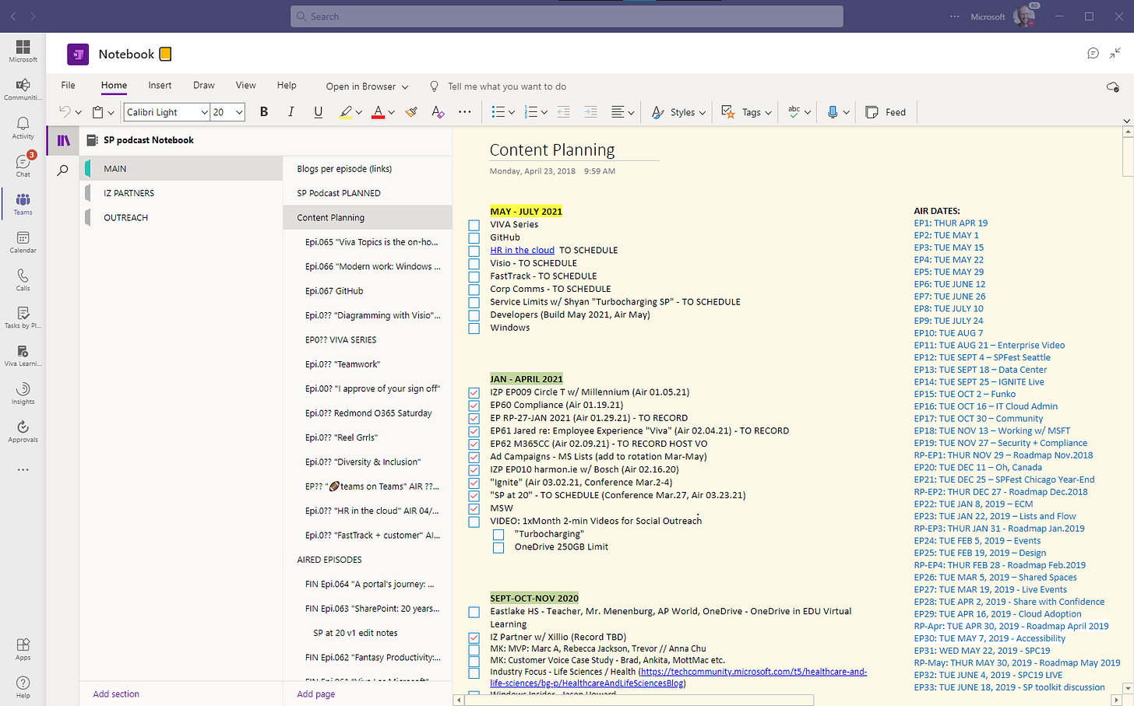Open the Feed panel
This screenshot has width=1134, height=706.
coord(886,112)
